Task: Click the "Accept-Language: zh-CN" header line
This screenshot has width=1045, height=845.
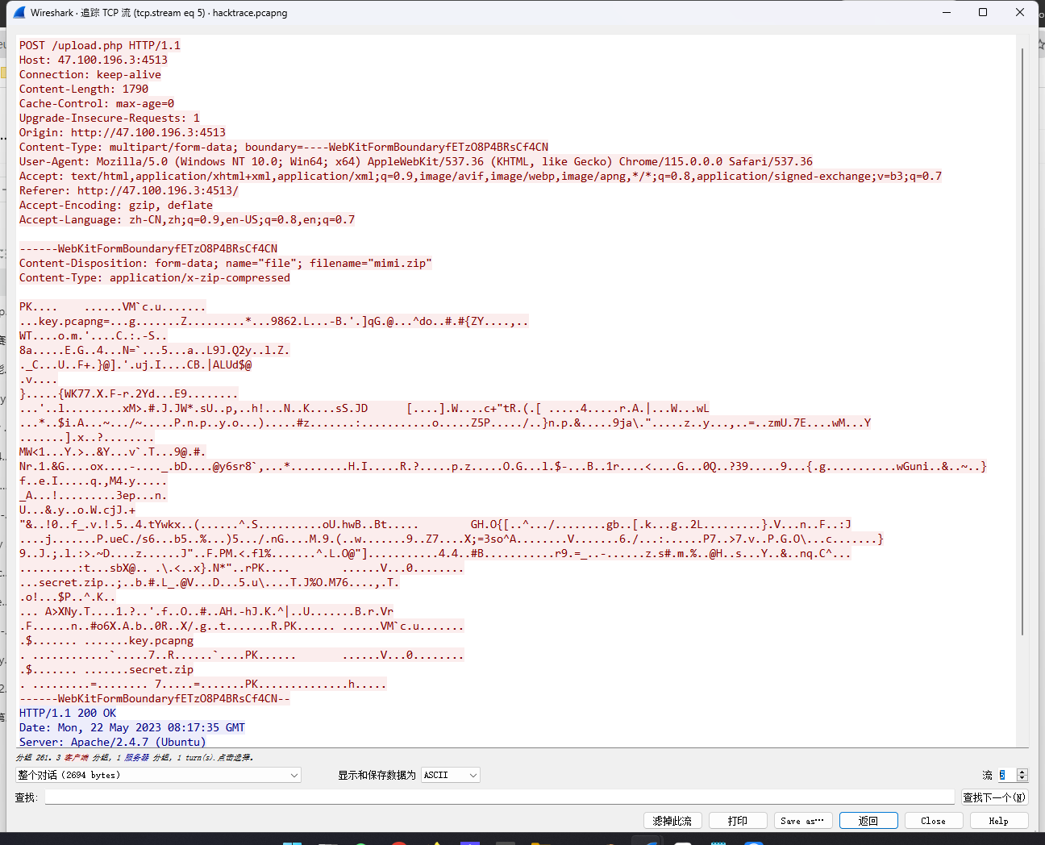Action: pos(187,219)
